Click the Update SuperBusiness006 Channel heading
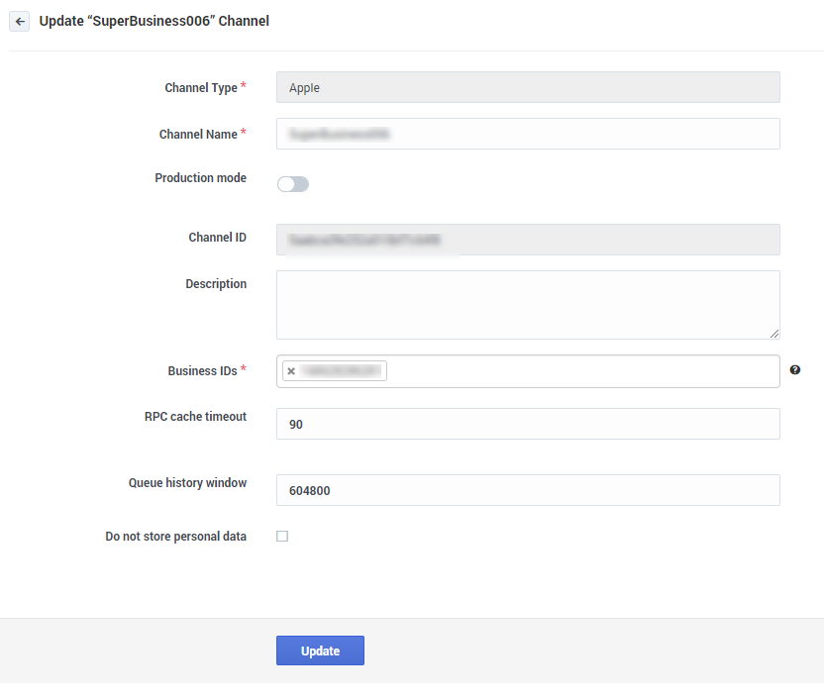The width and height of the screenshot is (824, 700). click(154, 21)
